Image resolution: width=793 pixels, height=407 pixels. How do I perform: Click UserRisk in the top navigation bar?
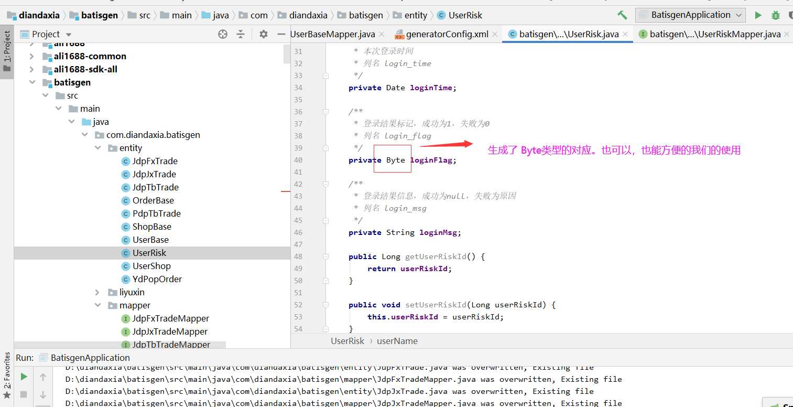point(465,15)
